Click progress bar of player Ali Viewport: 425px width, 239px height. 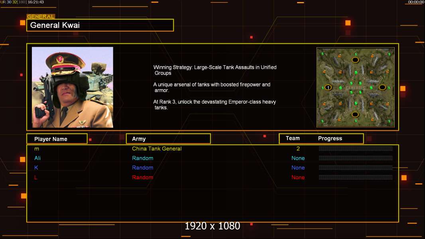(356, 158)
